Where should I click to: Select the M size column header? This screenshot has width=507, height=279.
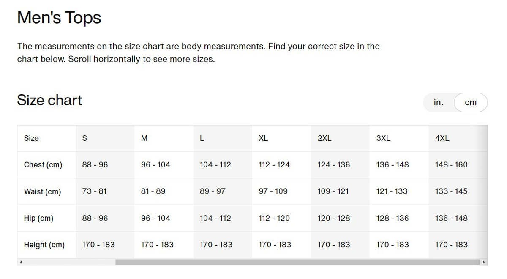pos(144,138)
